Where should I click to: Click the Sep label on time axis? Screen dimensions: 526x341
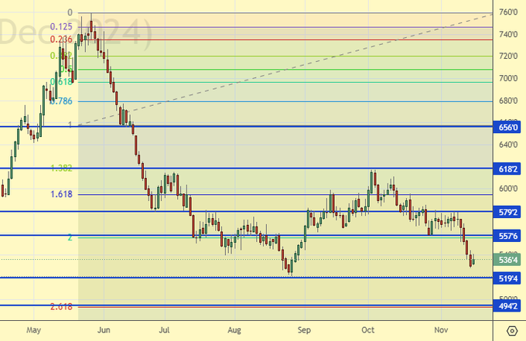point(304,329)
